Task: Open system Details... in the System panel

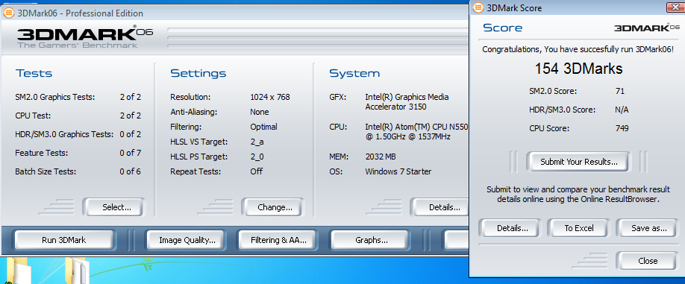Action: click(x=441, y=207)
